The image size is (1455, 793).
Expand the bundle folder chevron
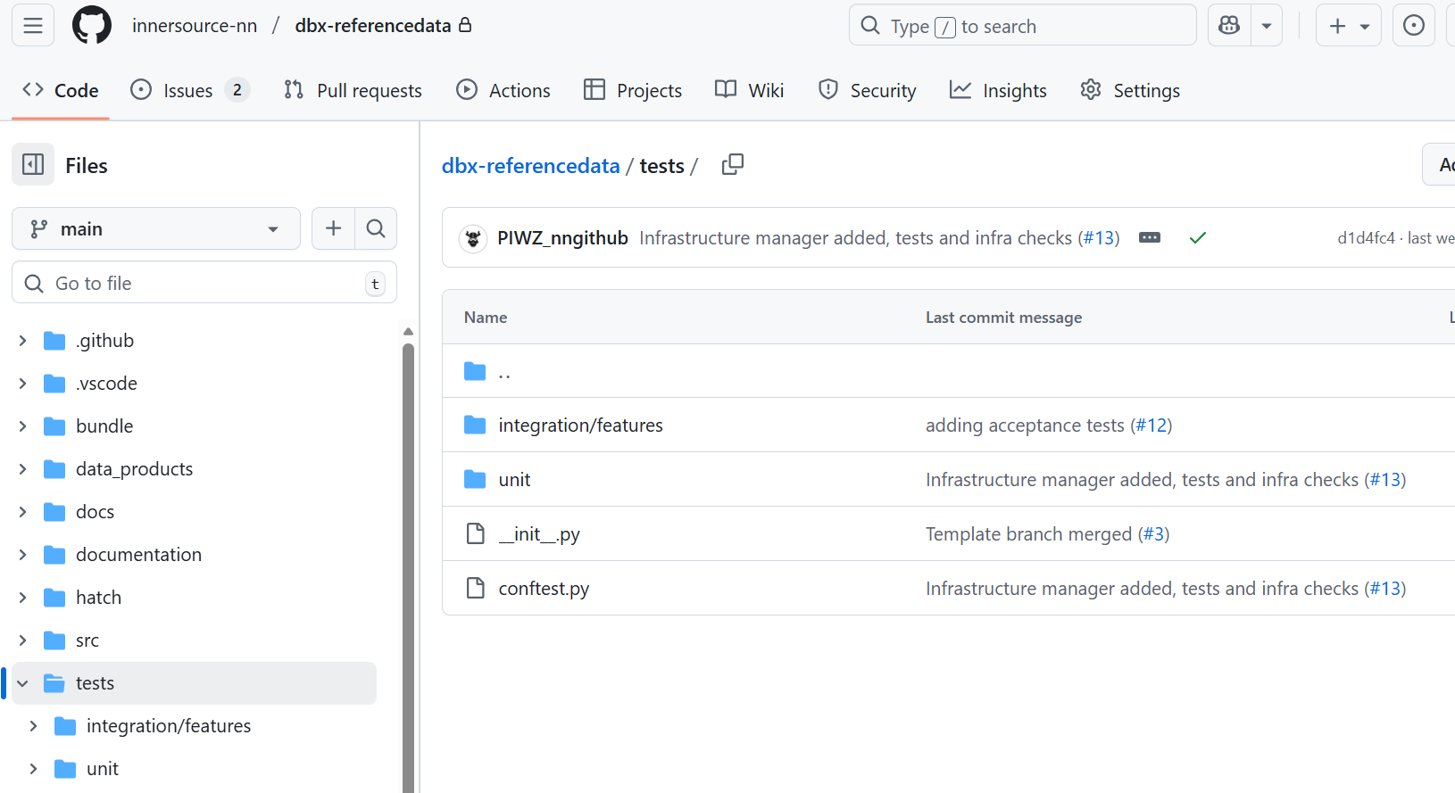point(22,426)
